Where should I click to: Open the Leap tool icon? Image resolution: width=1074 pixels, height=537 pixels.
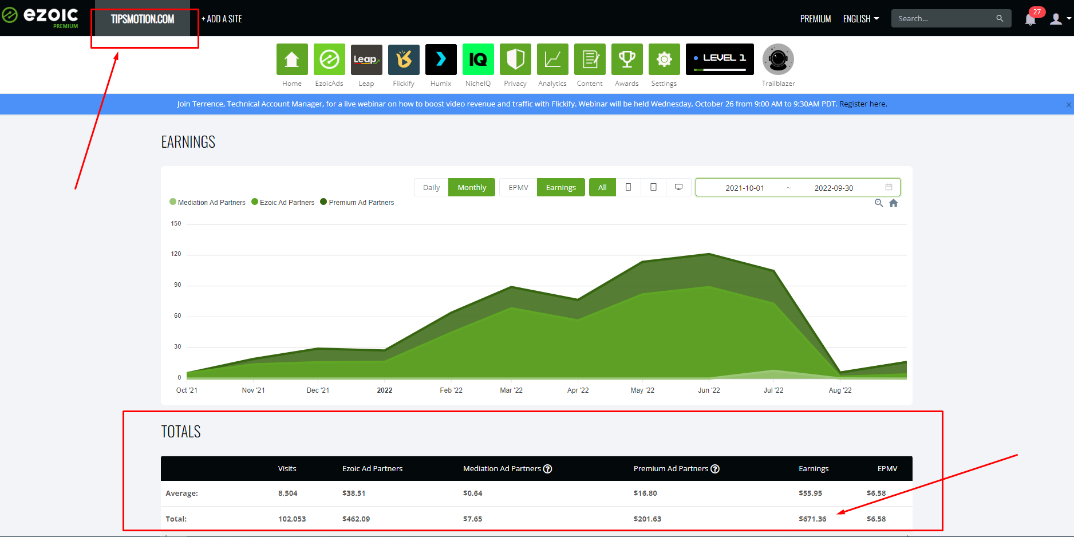click(366, 60)
